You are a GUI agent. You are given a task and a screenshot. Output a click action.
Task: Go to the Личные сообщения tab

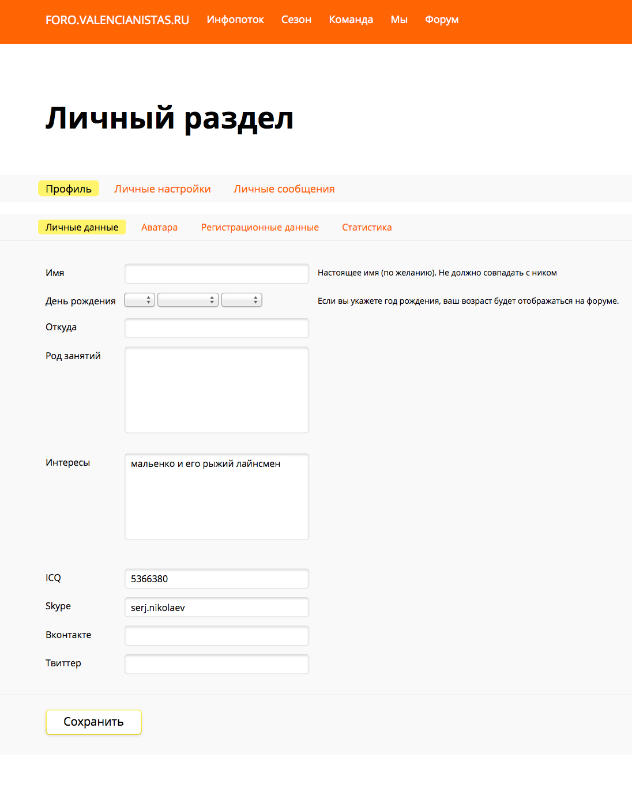point(284,189)
